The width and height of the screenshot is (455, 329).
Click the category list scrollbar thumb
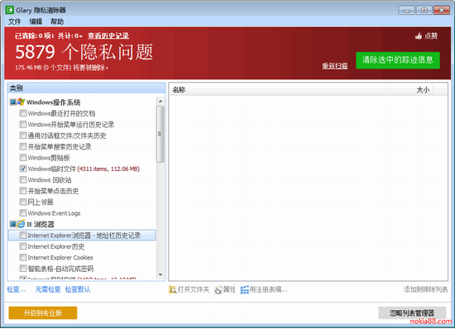tap(160, 134)
